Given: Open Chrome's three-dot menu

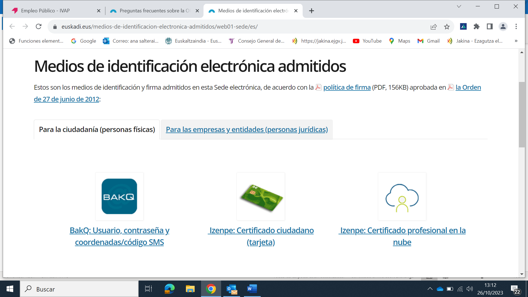Looking at the screenshot, I should [x=516, y=26].
